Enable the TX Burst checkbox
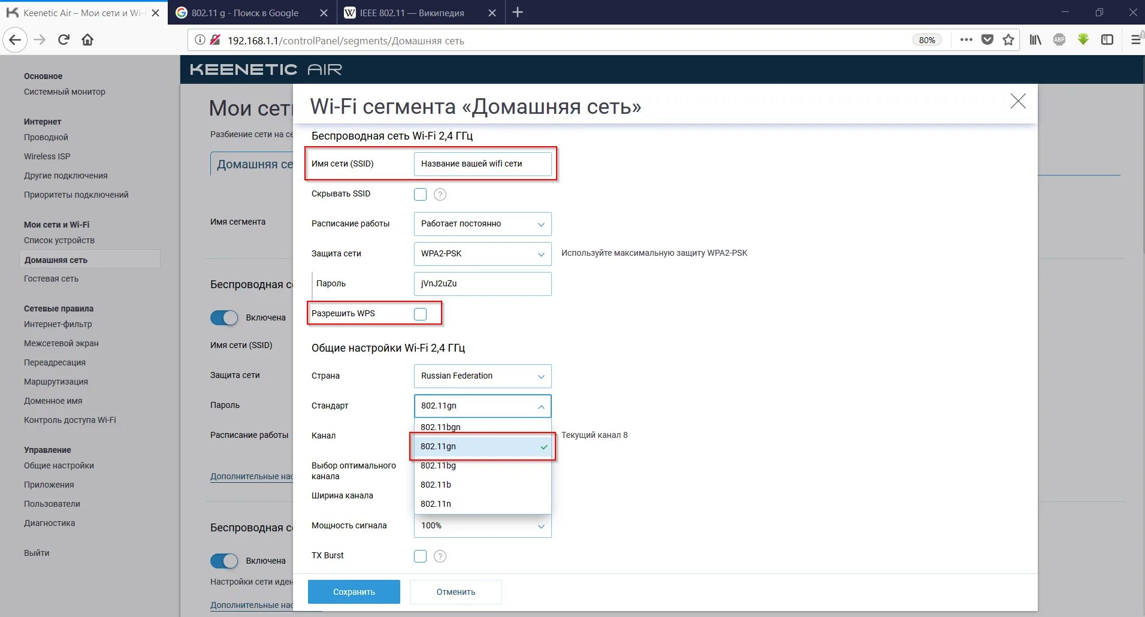This screenshot has width=1145, height=617. (420, 556)
